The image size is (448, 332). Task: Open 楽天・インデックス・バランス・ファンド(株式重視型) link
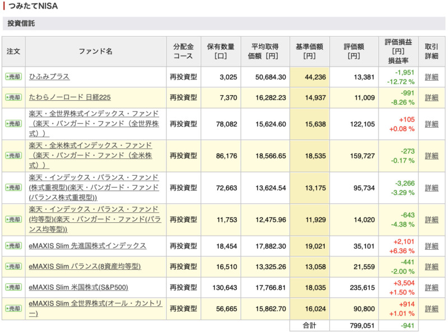pos(94,188)
